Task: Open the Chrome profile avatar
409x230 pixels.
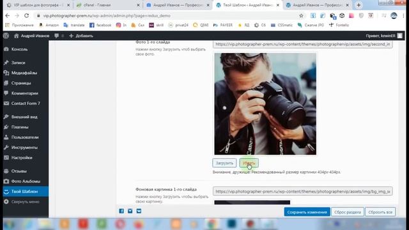Action: coord(394,15)
